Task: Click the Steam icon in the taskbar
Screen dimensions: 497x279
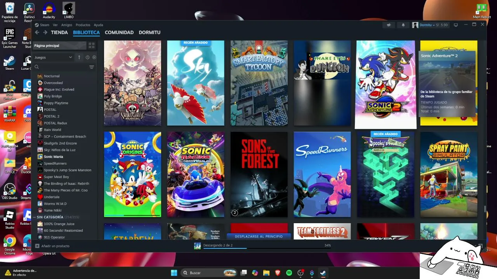Action: 323,273
